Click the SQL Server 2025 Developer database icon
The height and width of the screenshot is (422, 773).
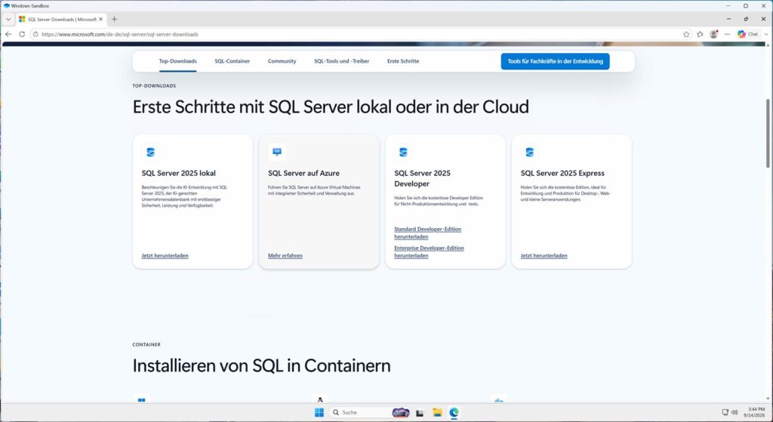point(403,152)
